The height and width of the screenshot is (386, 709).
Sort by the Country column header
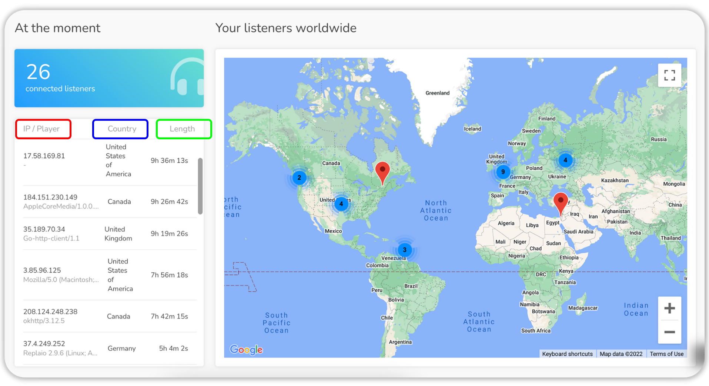pos(122,129)
